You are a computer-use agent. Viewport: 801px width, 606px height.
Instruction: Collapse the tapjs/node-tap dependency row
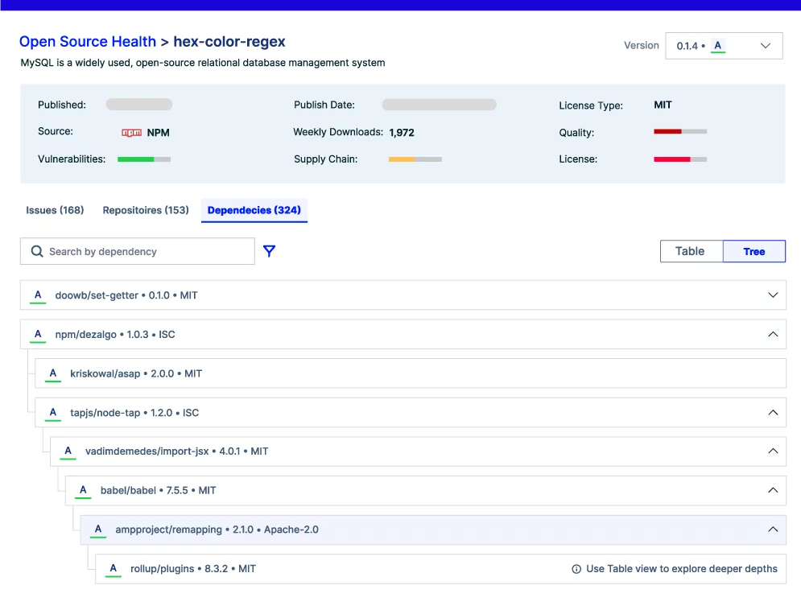[773, 413]
